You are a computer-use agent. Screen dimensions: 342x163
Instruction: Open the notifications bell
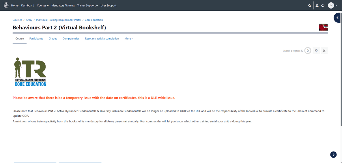point(317,5)
